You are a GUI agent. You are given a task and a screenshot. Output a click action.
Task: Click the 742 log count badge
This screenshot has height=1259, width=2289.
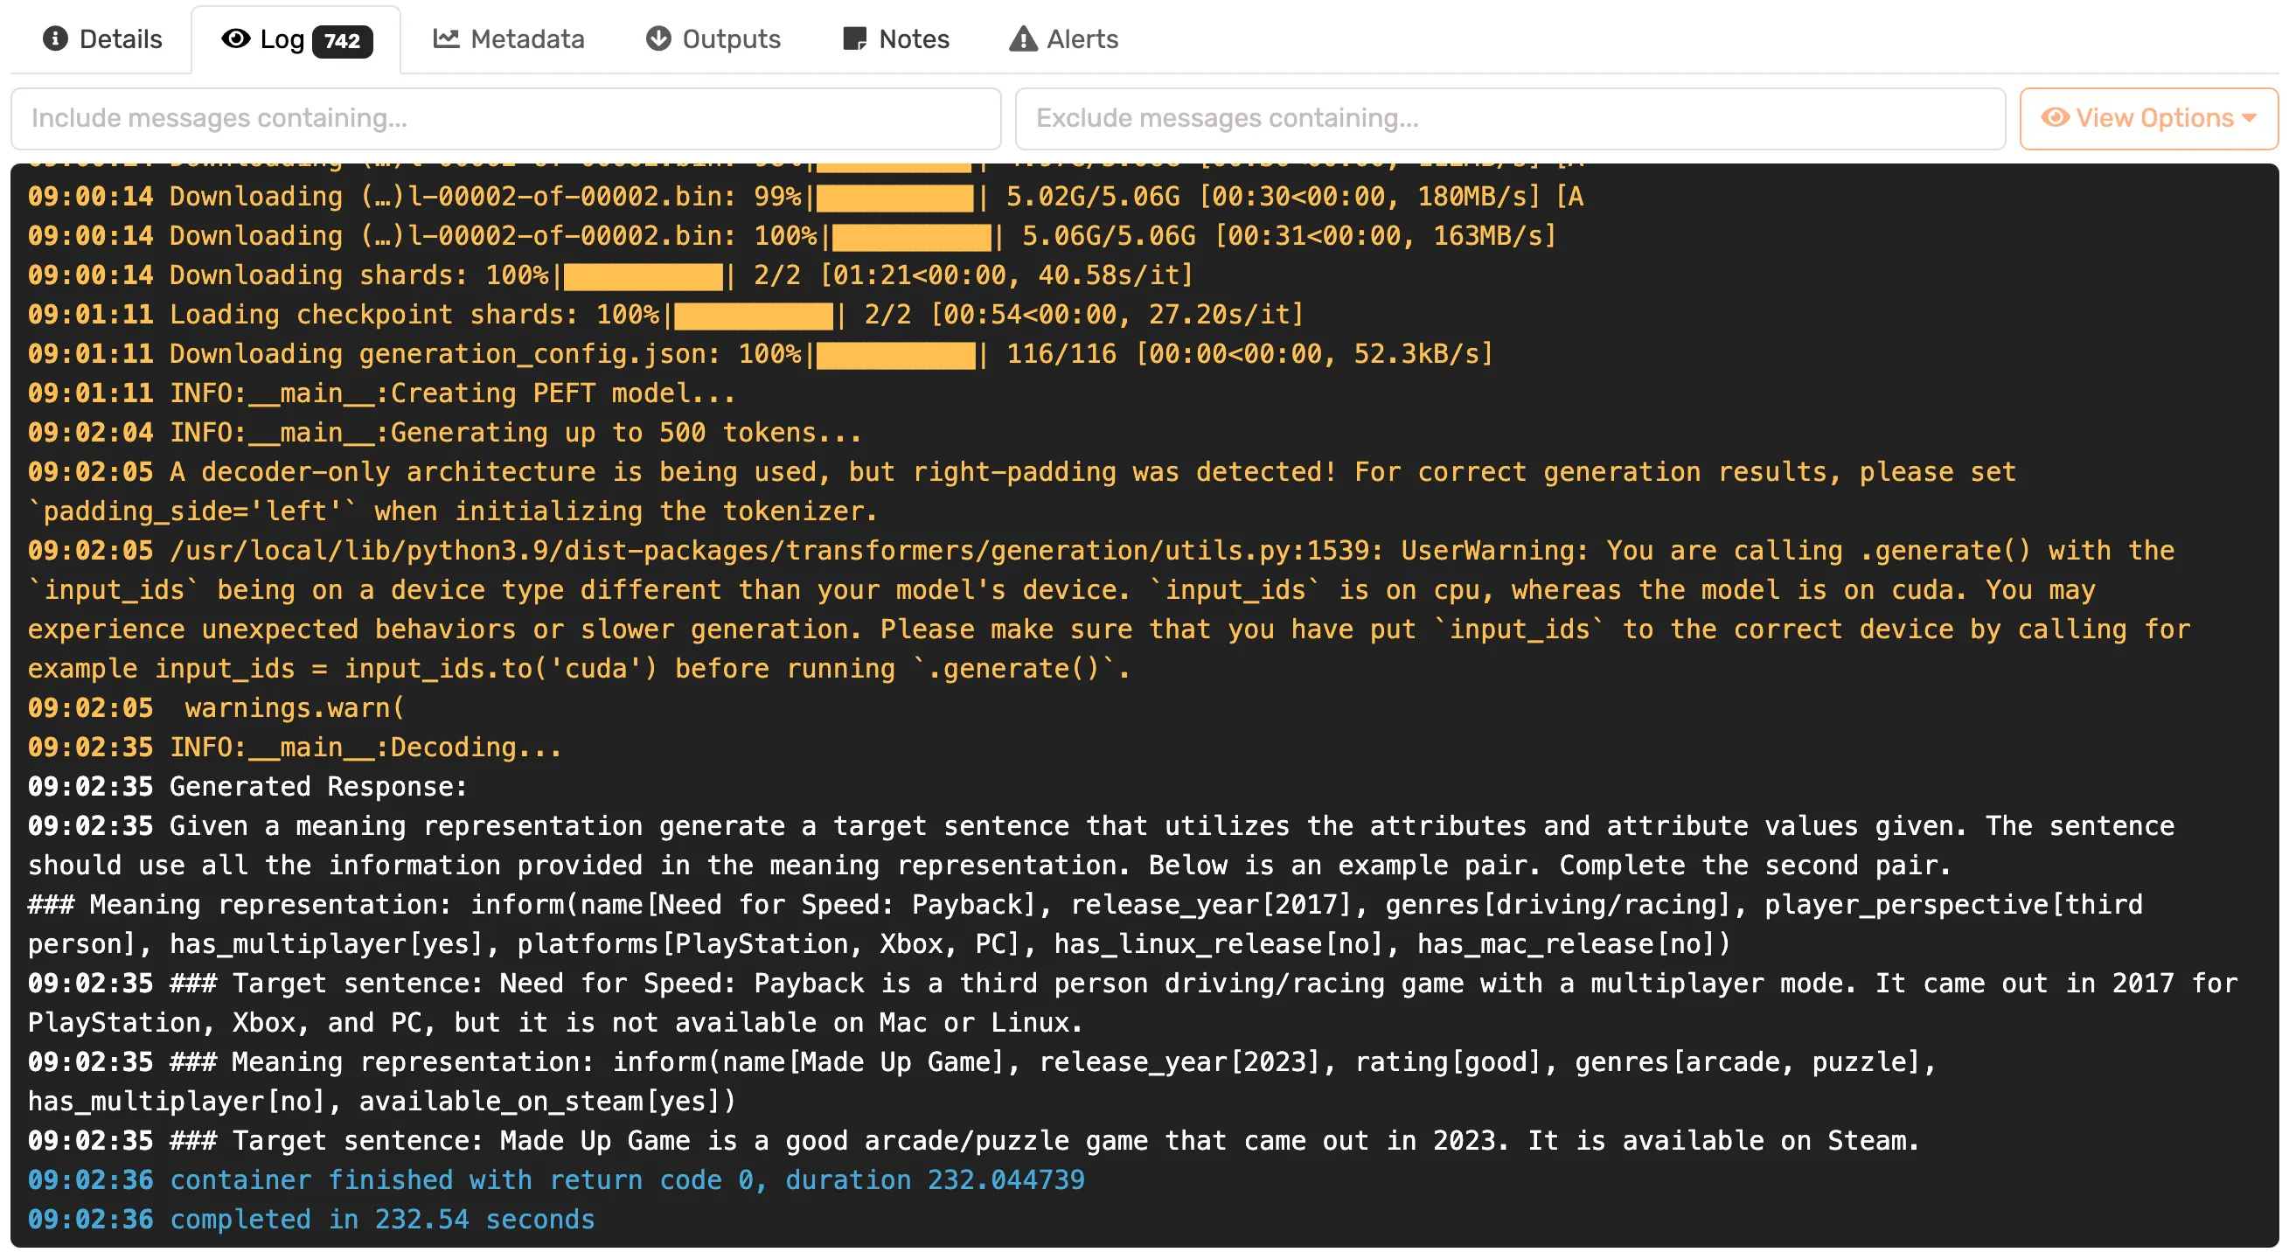342,41
